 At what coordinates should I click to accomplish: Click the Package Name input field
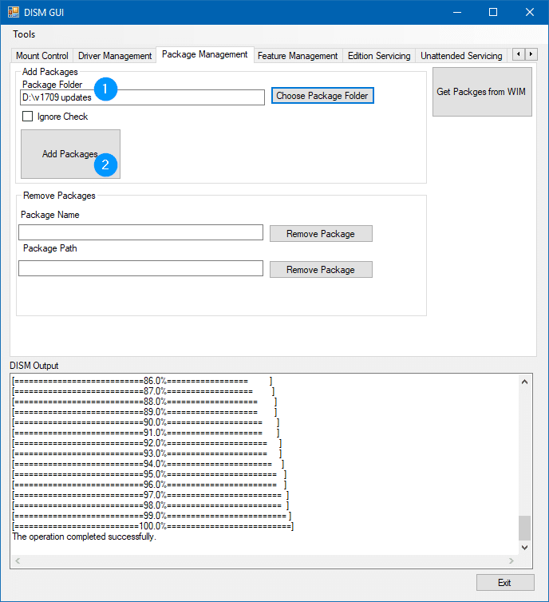(140, 232)
